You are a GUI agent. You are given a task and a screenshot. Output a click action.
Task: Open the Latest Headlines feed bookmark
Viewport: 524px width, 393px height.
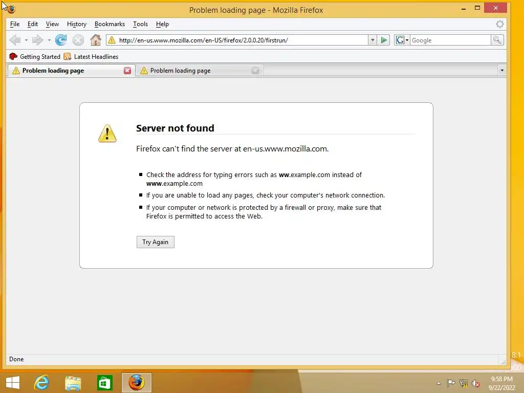[91, 56]
